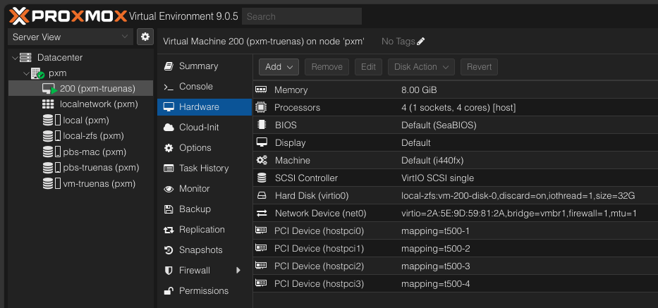
Task: Open the Task History tab
Action: pyautogui.click(x=205, y=168)
